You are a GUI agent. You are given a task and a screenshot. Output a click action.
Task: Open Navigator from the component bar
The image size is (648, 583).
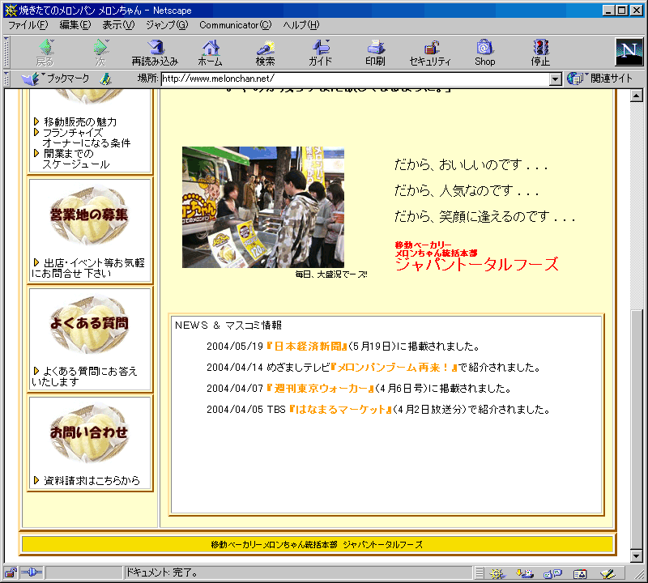pyautogui.click(x=497, y=573)
